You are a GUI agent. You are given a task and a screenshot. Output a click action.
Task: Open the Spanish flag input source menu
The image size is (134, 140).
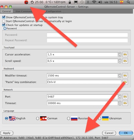click(122, 2)
